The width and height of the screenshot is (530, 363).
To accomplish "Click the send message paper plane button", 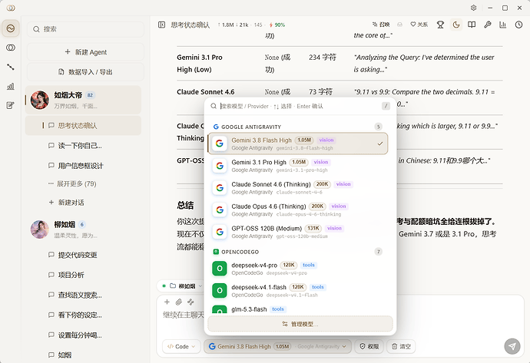I will click(512, 346).
